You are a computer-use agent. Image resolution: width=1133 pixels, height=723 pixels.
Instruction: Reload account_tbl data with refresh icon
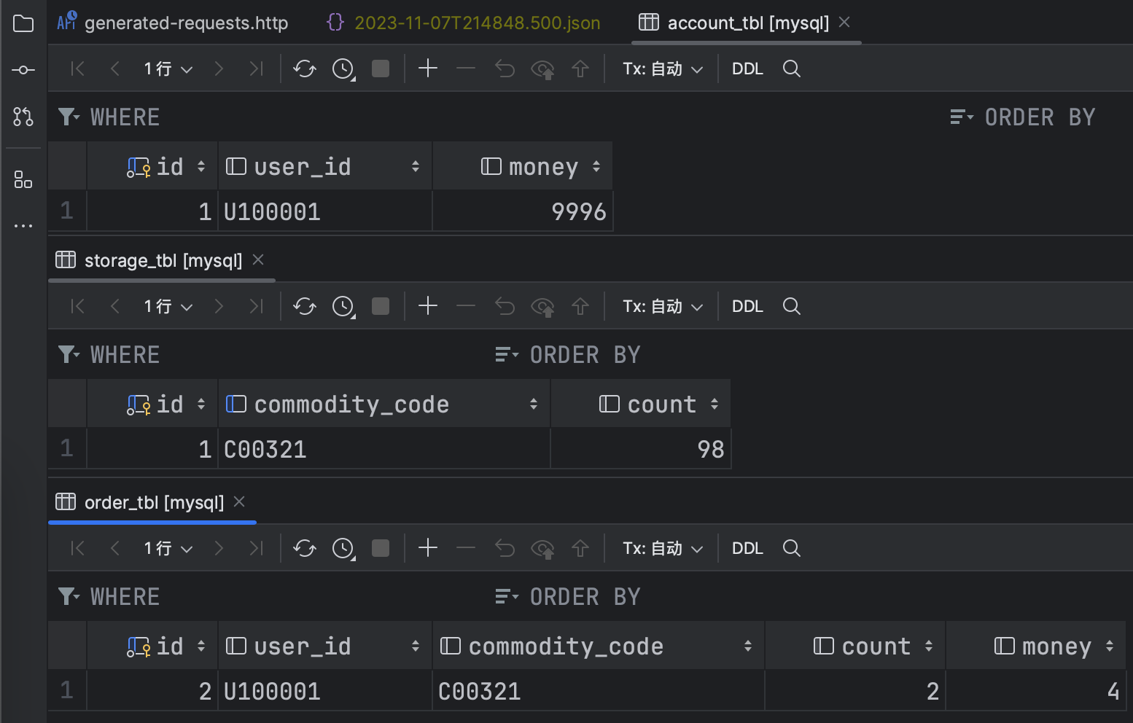coord(305,69)
